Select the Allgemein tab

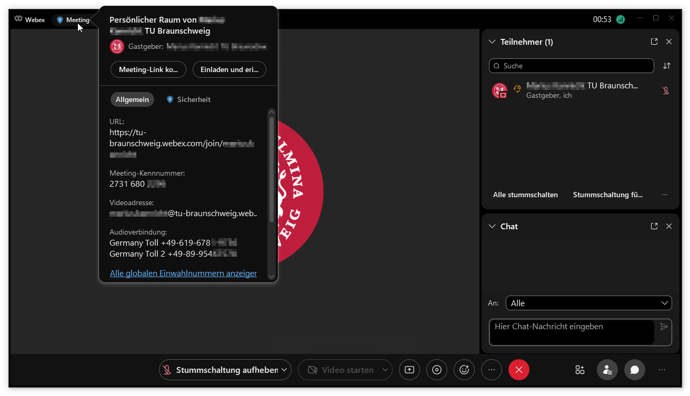point(132,99)
